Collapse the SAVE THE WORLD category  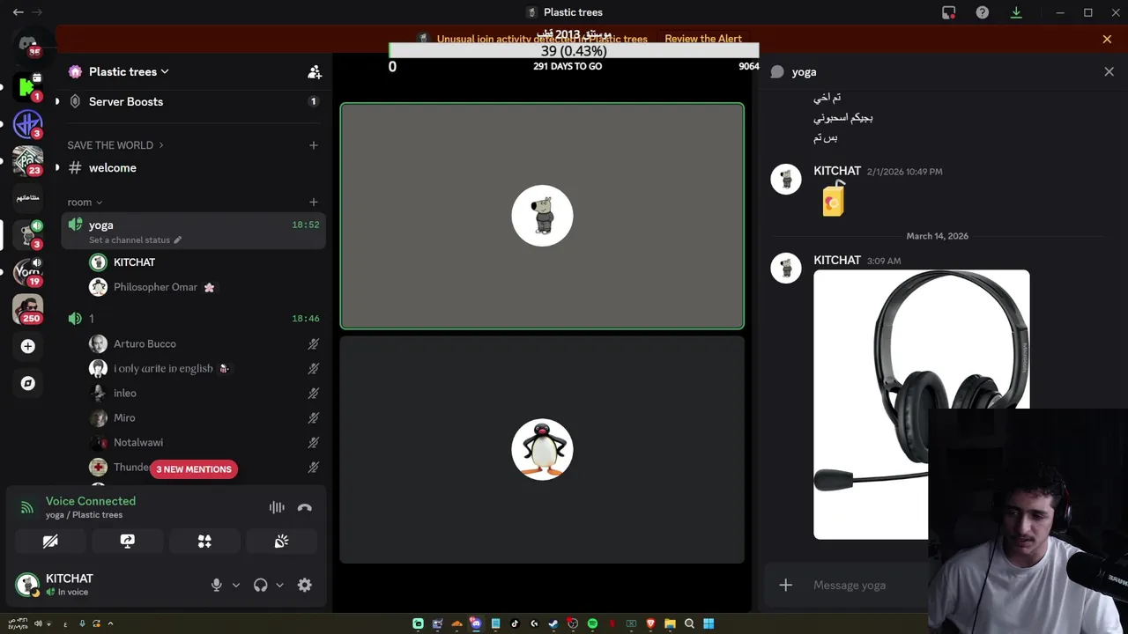click(115, 145)
